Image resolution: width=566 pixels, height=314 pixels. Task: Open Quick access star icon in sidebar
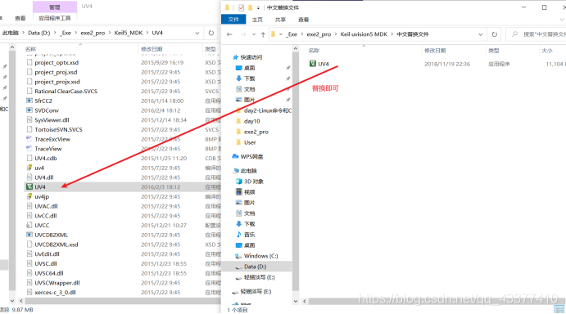coord(236,57)
